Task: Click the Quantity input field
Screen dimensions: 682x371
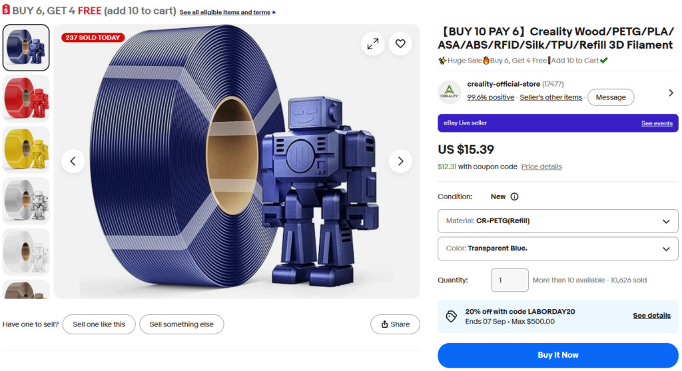Action: [510, 280]
